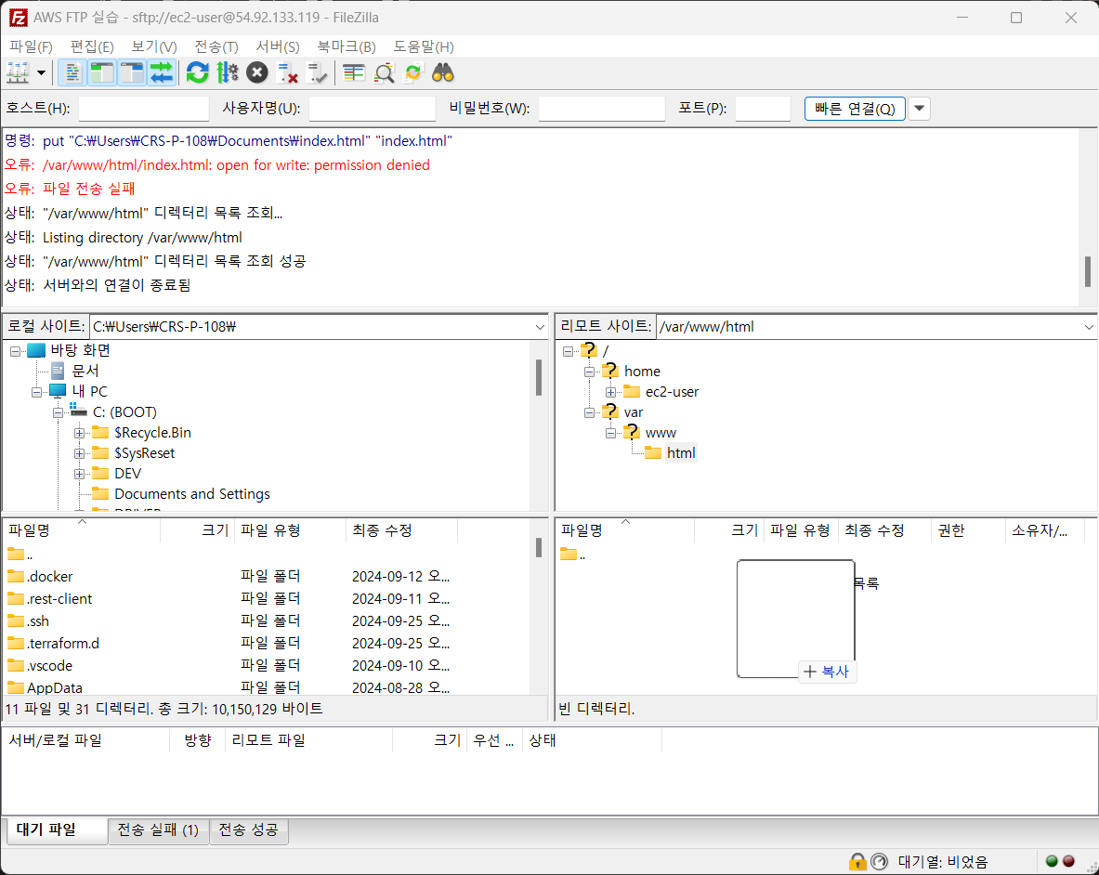Click the lock encryption status icon
The height and width of the screenshot is (875, 1099).
[x=857, y=862]
